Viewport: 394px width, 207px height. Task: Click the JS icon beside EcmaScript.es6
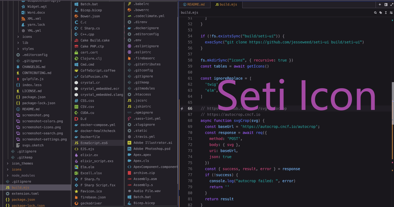pyautogui.click(x=76, y=143)
